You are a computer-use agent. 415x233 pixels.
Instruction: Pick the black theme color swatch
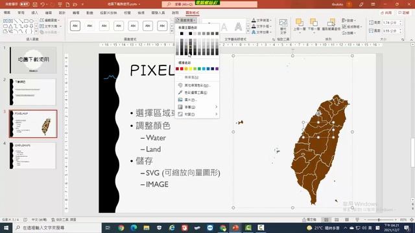click(182, 34)
